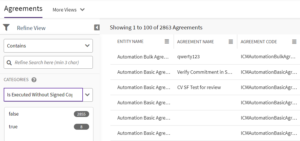
Task: Open the Entity Name column menu icon
Action: (167, 42)
